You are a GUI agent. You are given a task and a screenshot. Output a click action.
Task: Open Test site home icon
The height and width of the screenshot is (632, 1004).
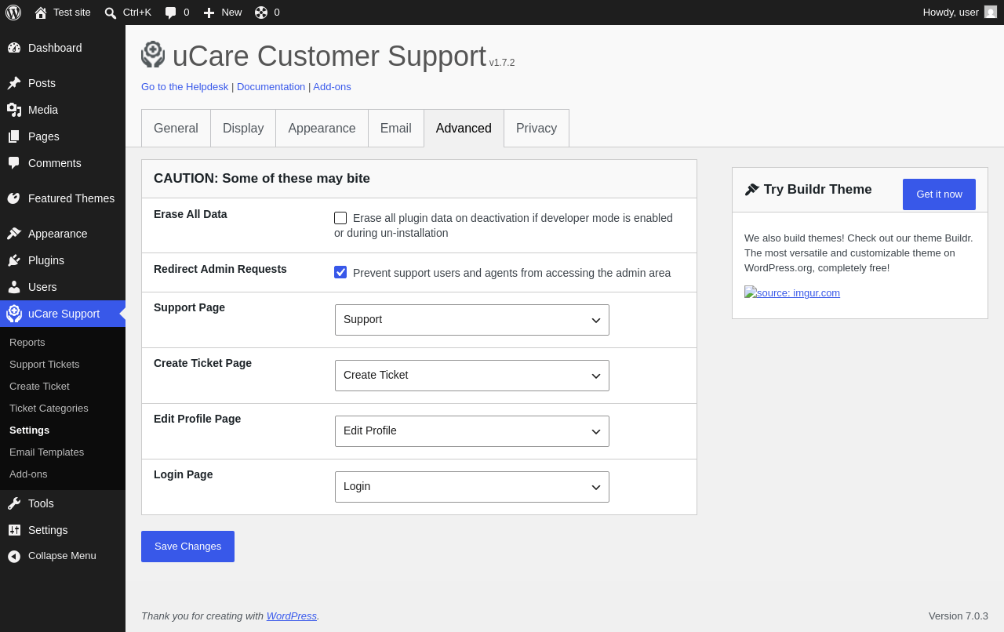(x=41, y=13)
